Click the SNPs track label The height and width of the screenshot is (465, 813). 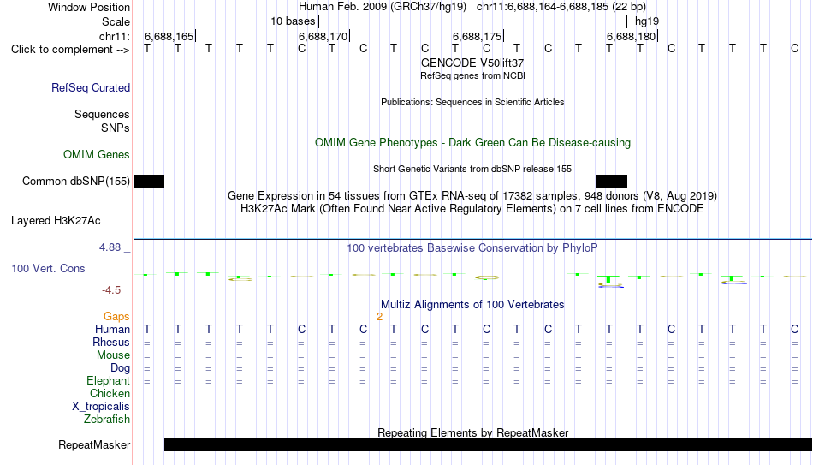116,128
